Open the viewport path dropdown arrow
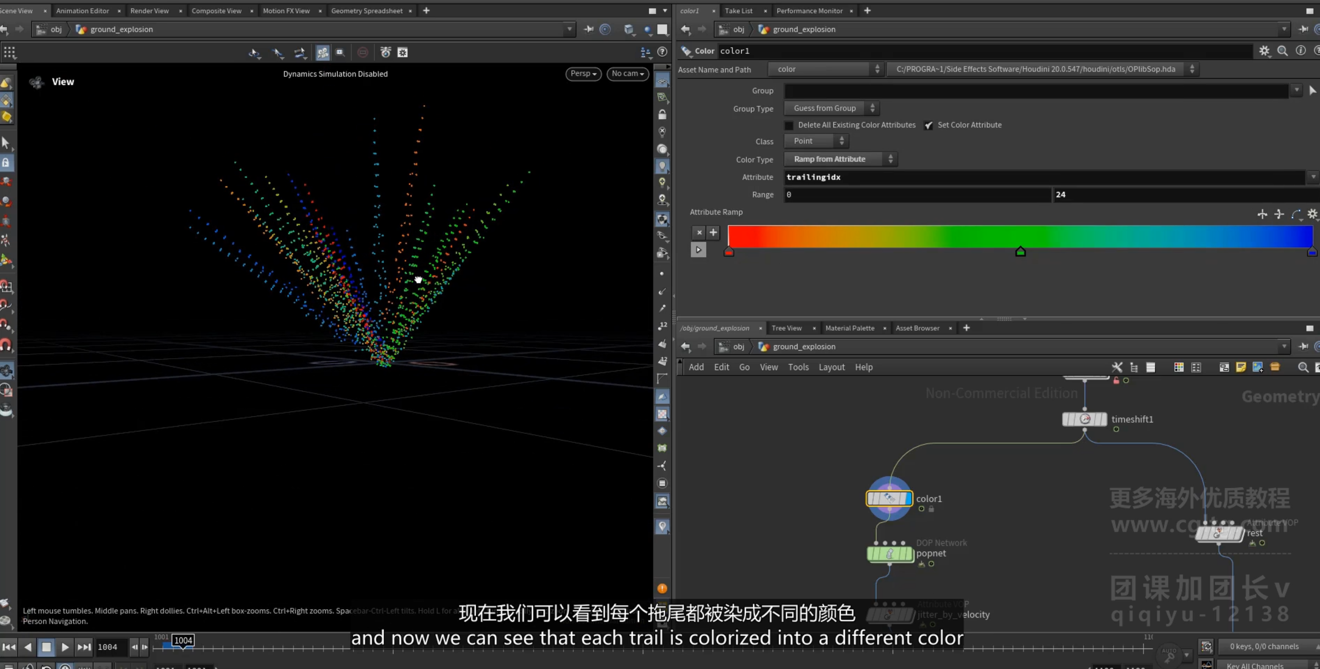 point(569,29)
